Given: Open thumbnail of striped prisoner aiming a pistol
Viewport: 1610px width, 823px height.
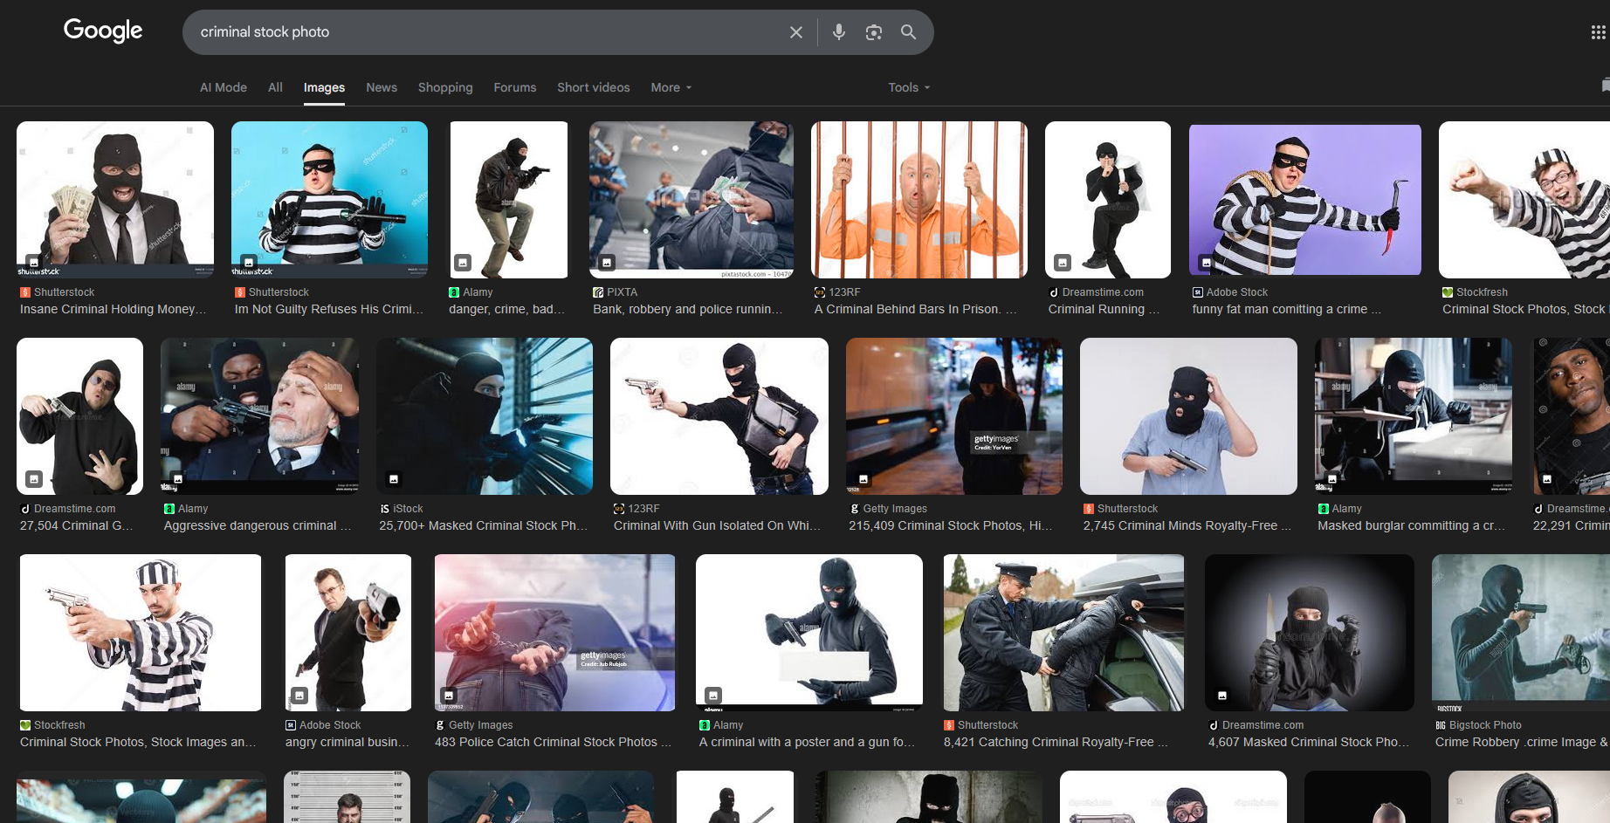Looking at the screenshot, I should [141, 633].
